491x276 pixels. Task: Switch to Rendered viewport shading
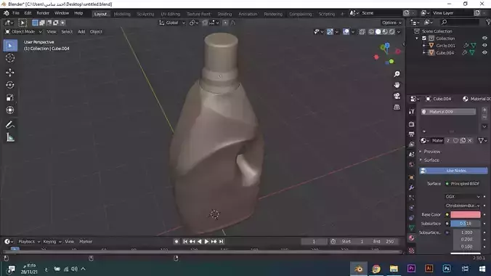point(391,32)
